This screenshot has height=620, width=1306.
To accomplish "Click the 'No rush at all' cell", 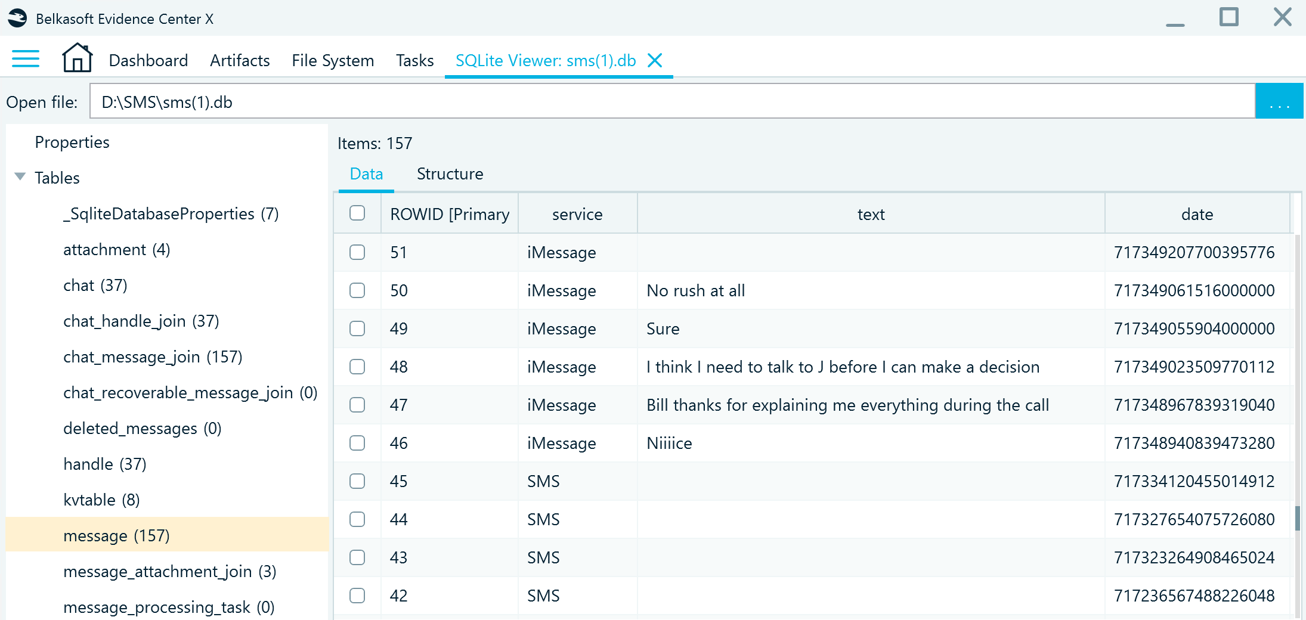I will [x=871, y=290].
